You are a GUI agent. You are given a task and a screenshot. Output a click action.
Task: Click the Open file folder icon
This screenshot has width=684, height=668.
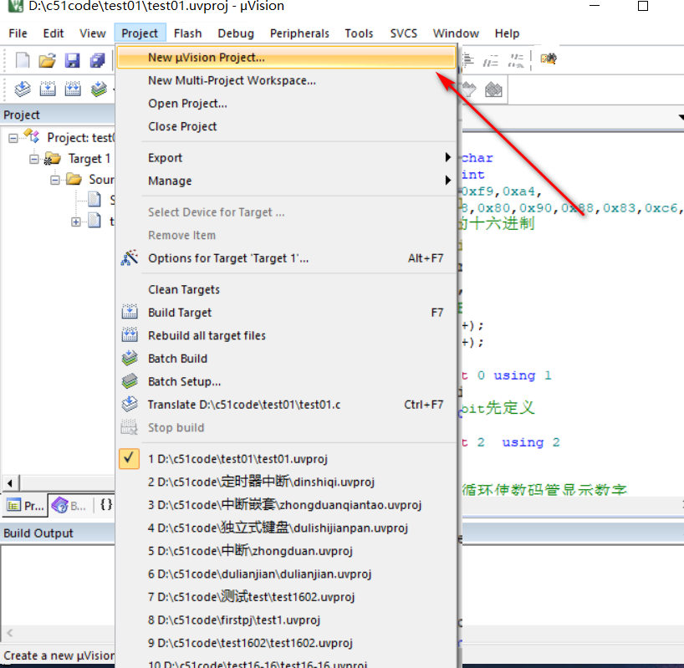47,59
